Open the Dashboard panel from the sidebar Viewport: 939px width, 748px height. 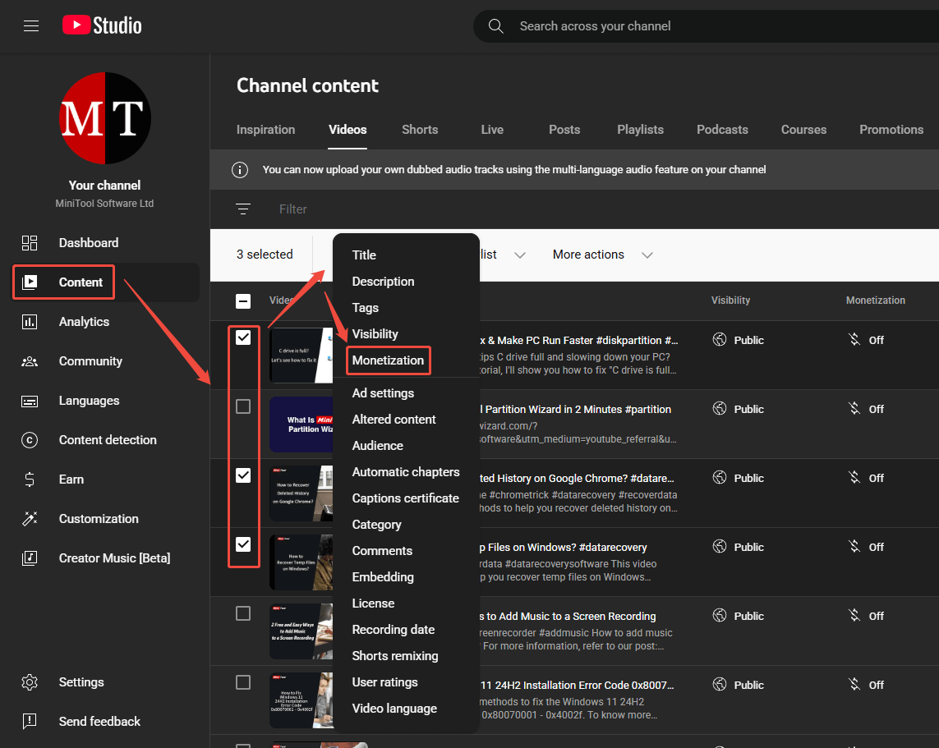[x=88, y=242]
